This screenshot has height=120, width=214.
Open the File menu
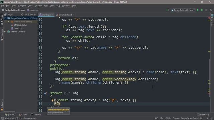(x=2, y=6)
